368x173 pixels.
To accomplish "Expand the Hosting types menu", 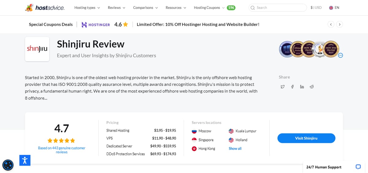I will click(87, 8).
